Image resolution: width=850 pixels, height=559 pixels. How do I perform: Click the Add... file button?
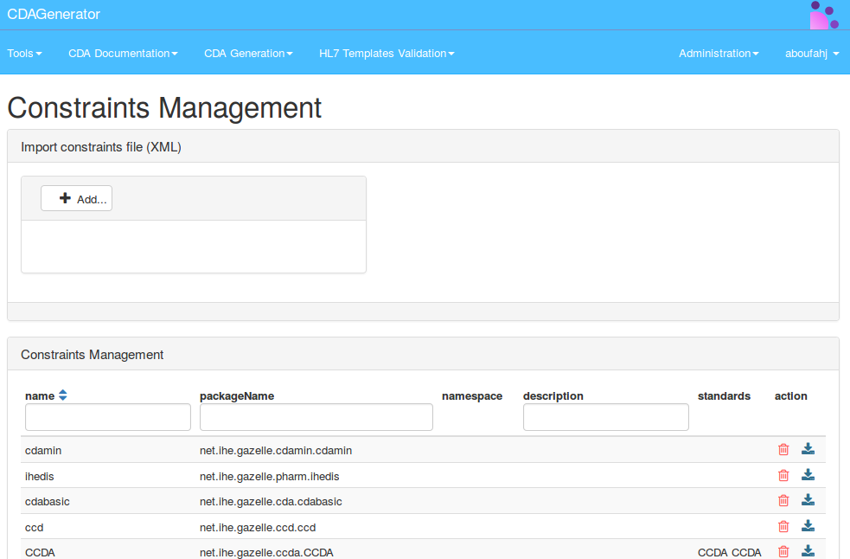tap(76, 199)
